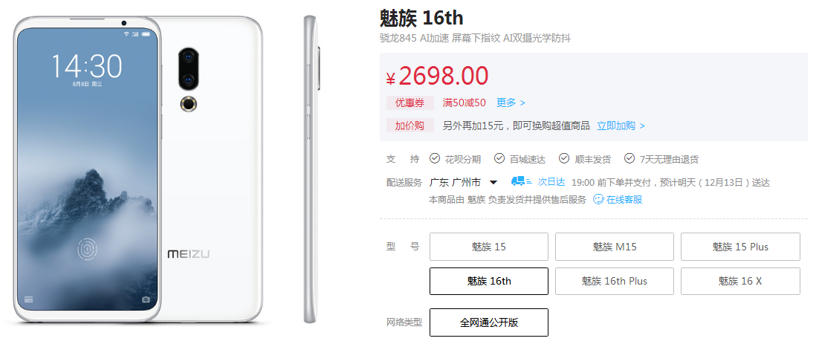This screenshot has width=819, height=344.
Task: Open the 立即加购 add-on offer
Action: (621, 126)
